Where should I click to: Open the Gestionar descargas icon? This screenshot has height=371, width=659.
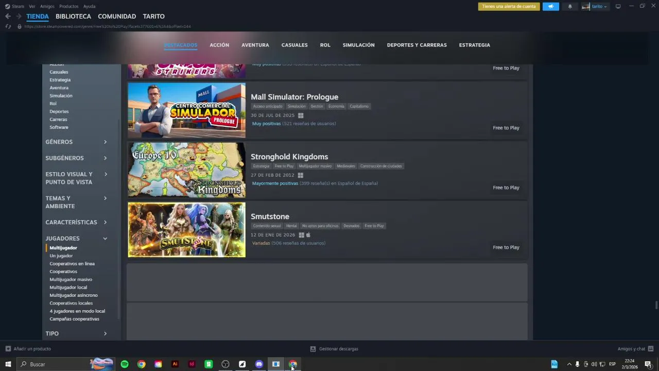pos(313,349)
